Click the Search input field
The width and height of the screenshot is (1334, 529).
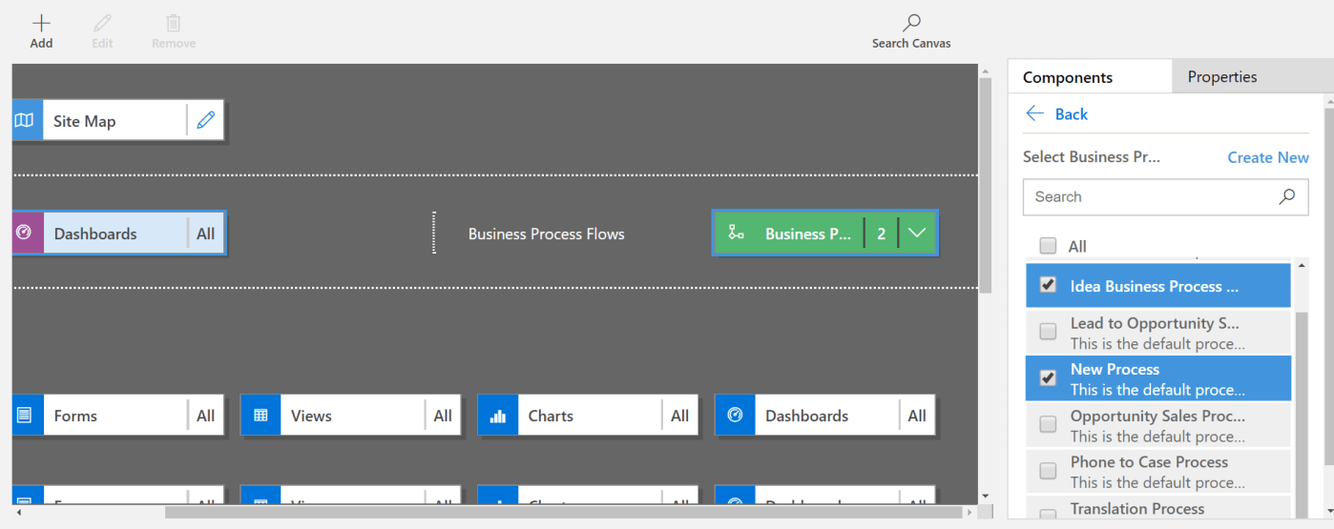coord(1150,197)
